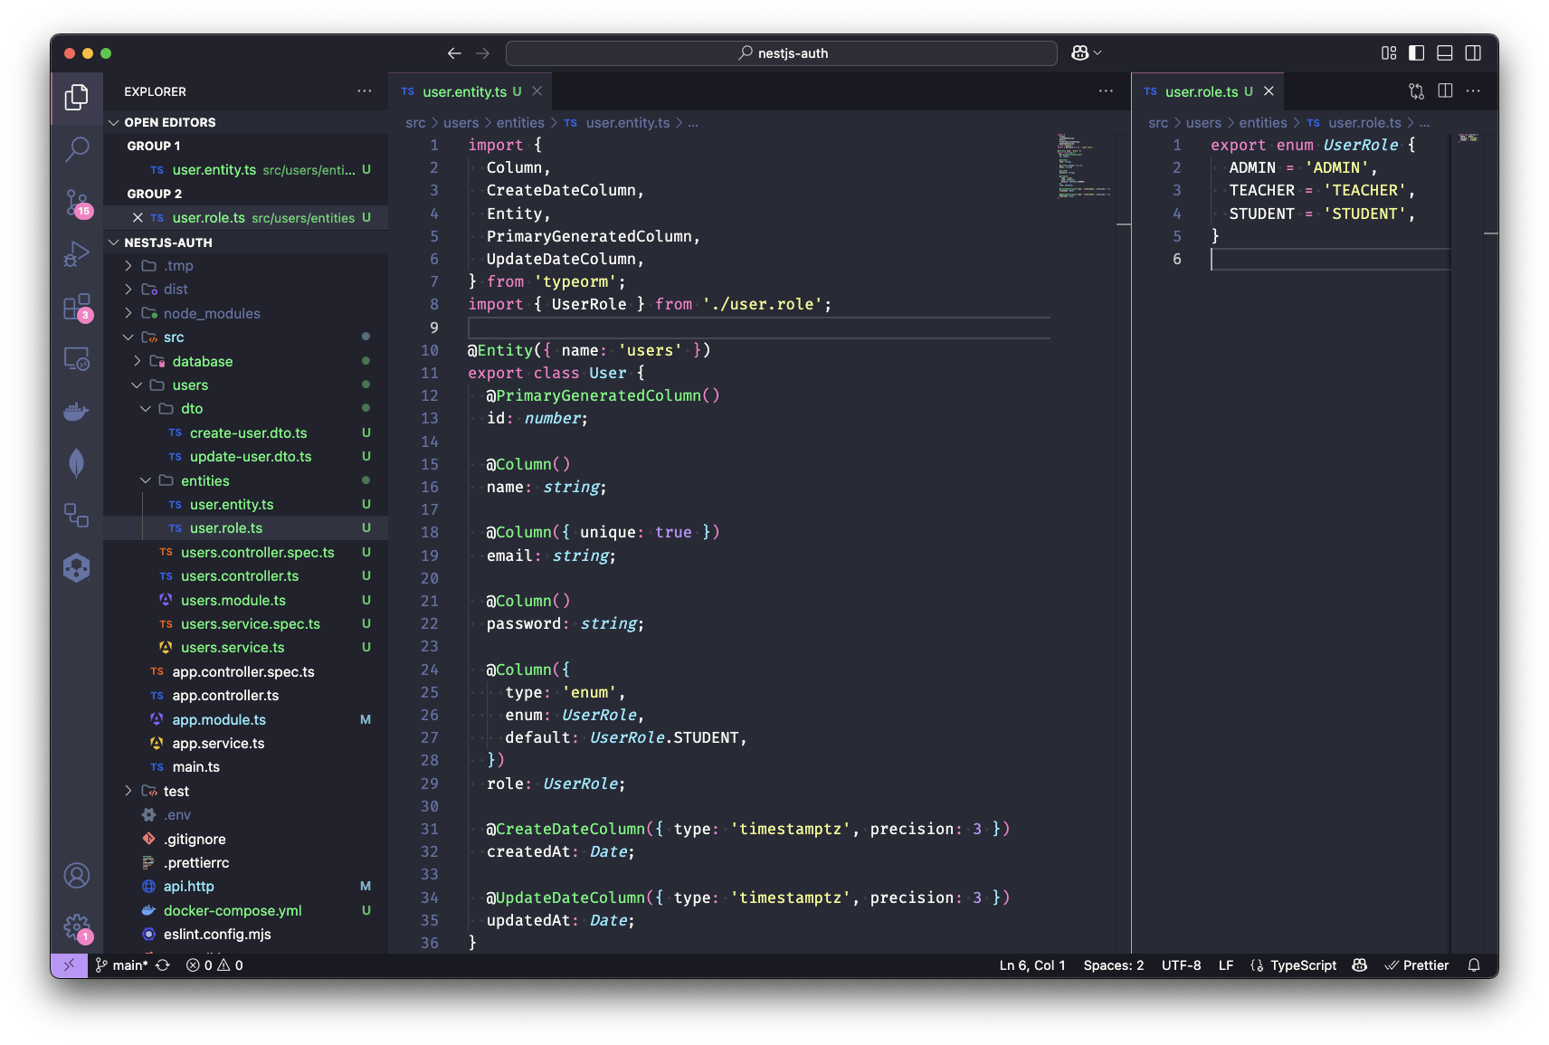This screenshot has width=1549, height=1045.
Task: Open Copilot status icon in status bar
Action: [1359, 965]
